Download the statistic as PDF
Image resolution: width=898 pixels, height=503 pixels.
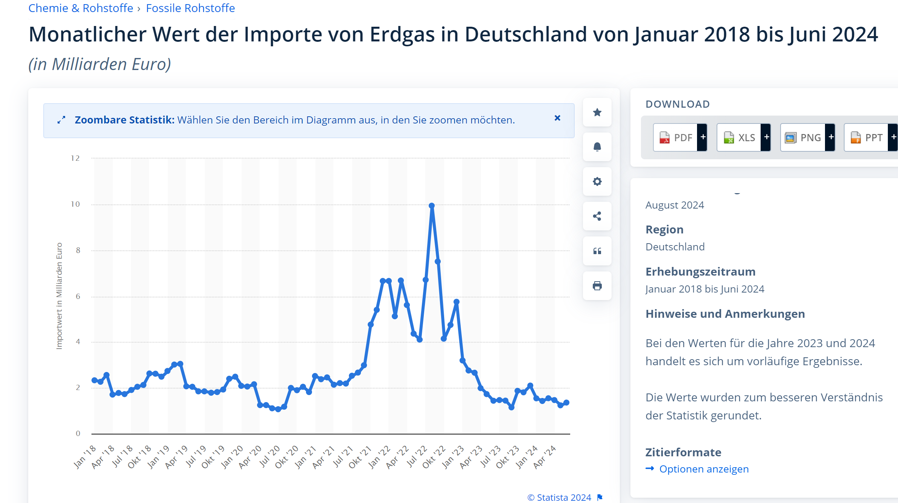pyautogui.click(x=676, y=137)
